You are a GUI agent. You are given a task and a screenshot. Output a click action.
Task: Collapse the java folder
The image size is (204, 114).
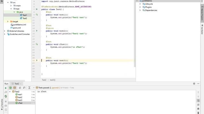(14, 12)
